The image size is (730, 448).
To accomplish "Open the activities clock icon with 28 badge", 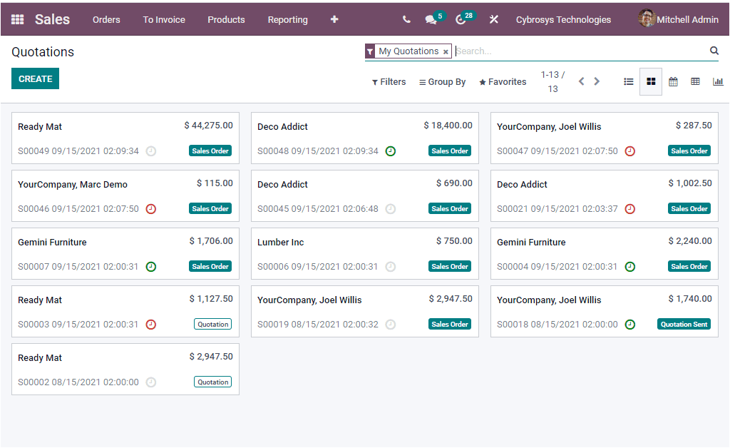I will 461,19.
